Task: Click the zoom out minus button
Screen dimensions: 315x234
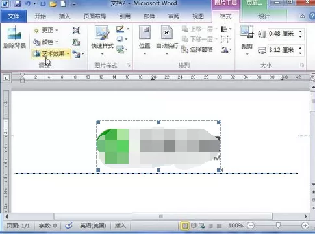Action: pos(251,226)
